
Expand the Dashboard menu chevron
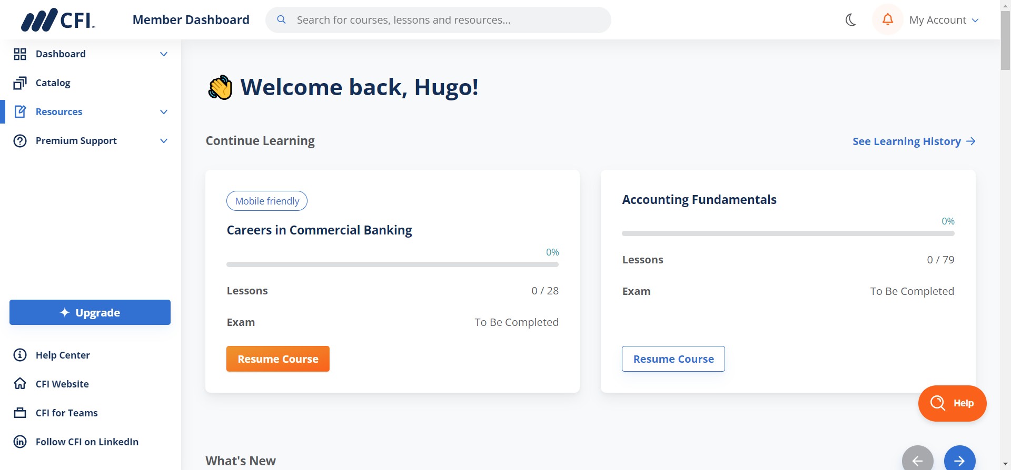point(164,54)
